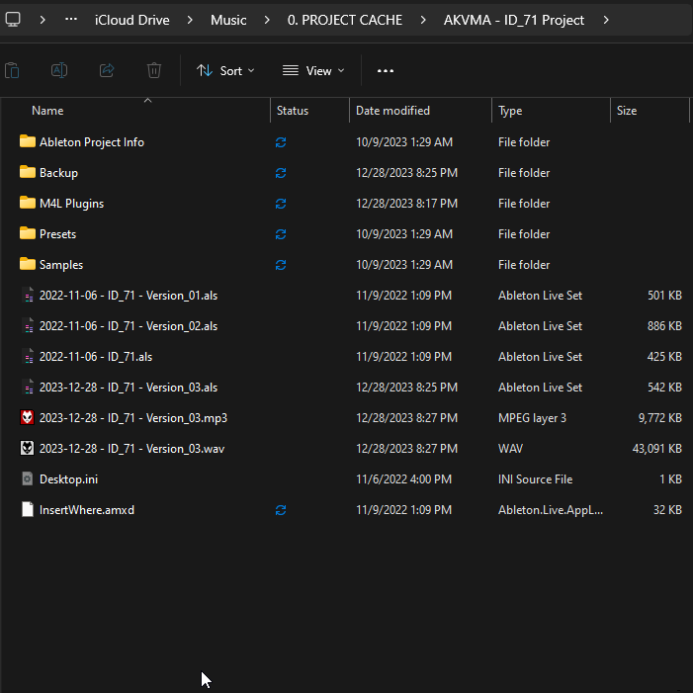Click the Version_01.als Ableton Live Set icon
This screenshot has width=693, height=693.
click(x=27, y=296)
